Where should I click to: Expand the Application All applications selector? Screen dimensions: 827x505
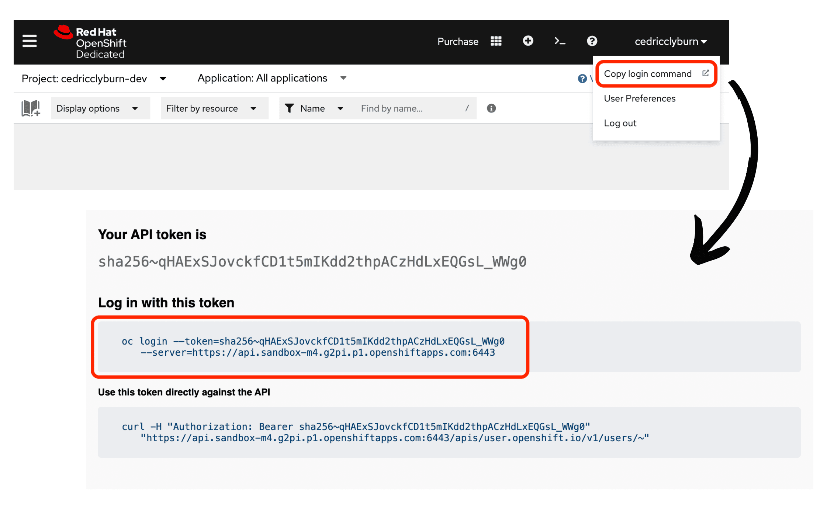(x=272, y=78)
